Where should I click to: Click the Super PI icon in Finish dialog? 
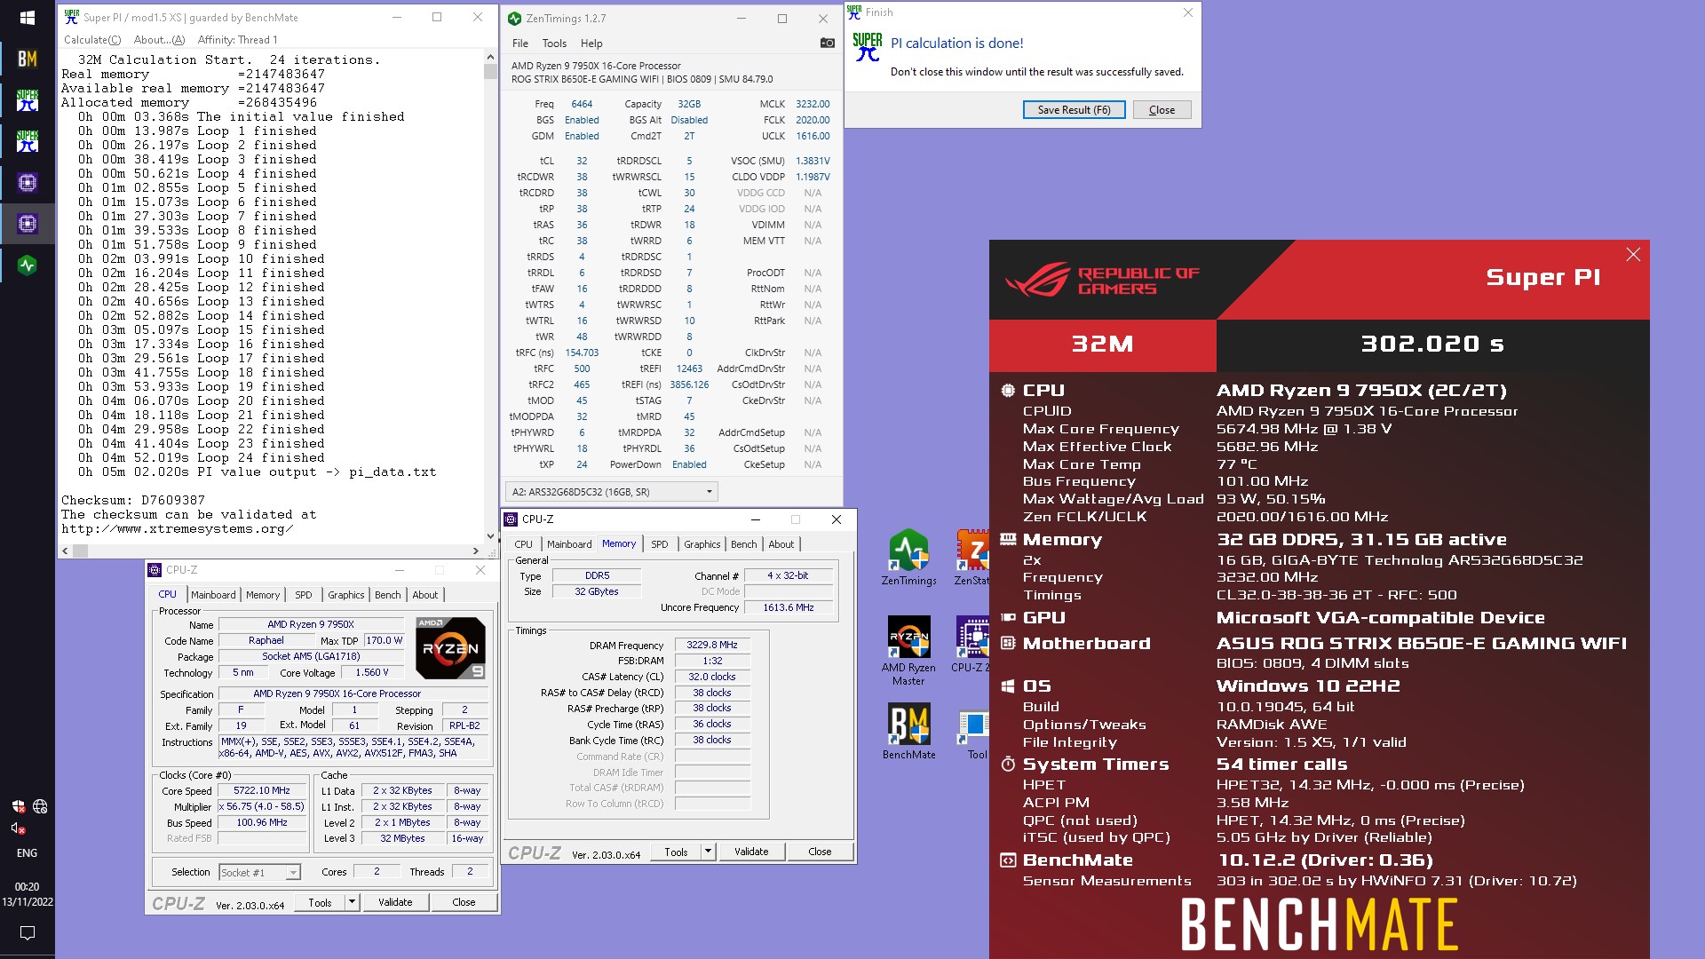coord(867,47)
